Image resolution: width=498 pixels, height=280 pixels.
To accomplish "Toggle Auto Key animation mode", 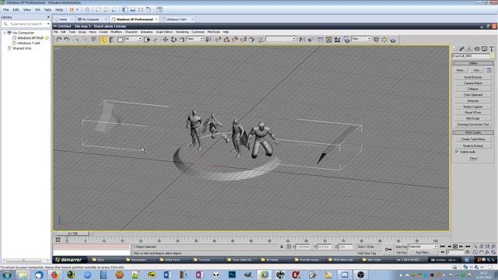I will pos(402,247).
